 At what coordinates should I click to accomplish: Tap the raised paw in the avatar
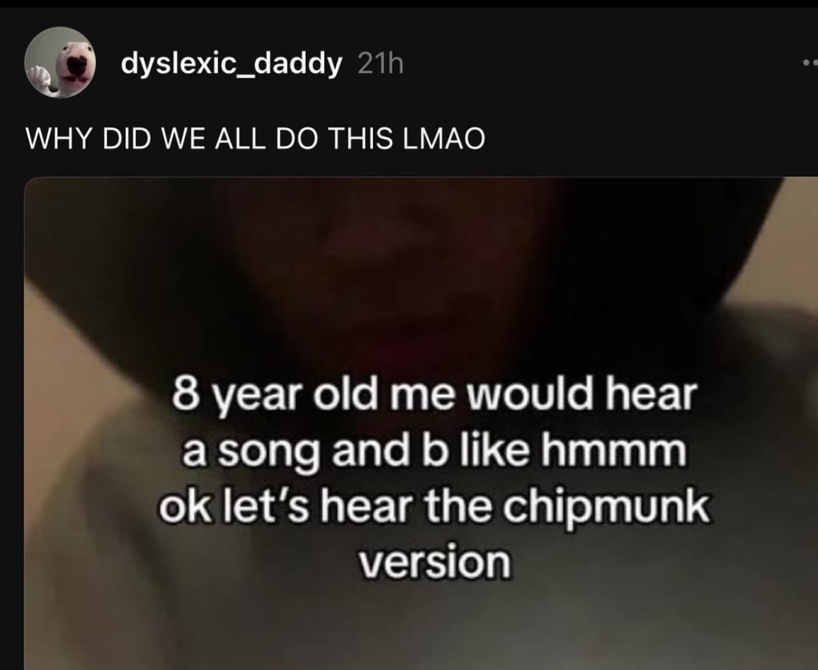[38, 79]
